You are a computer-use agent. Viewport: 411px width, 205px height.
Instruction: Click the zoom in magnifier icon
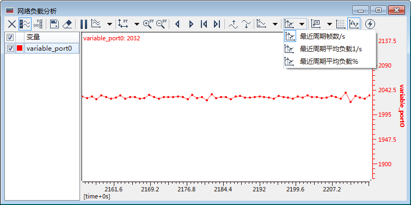[x=148, y=24]
